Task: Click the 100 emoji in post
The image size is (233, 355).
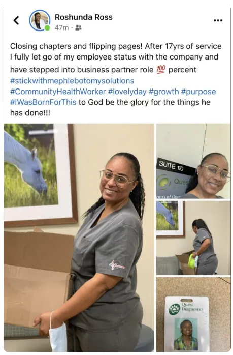Action: tap(161, 69)
